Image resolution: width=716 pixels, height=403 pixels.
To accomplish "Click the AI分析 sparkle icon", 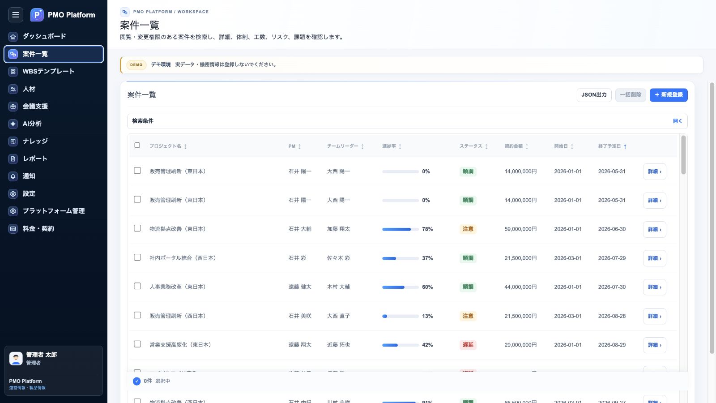I will (13, 124).
